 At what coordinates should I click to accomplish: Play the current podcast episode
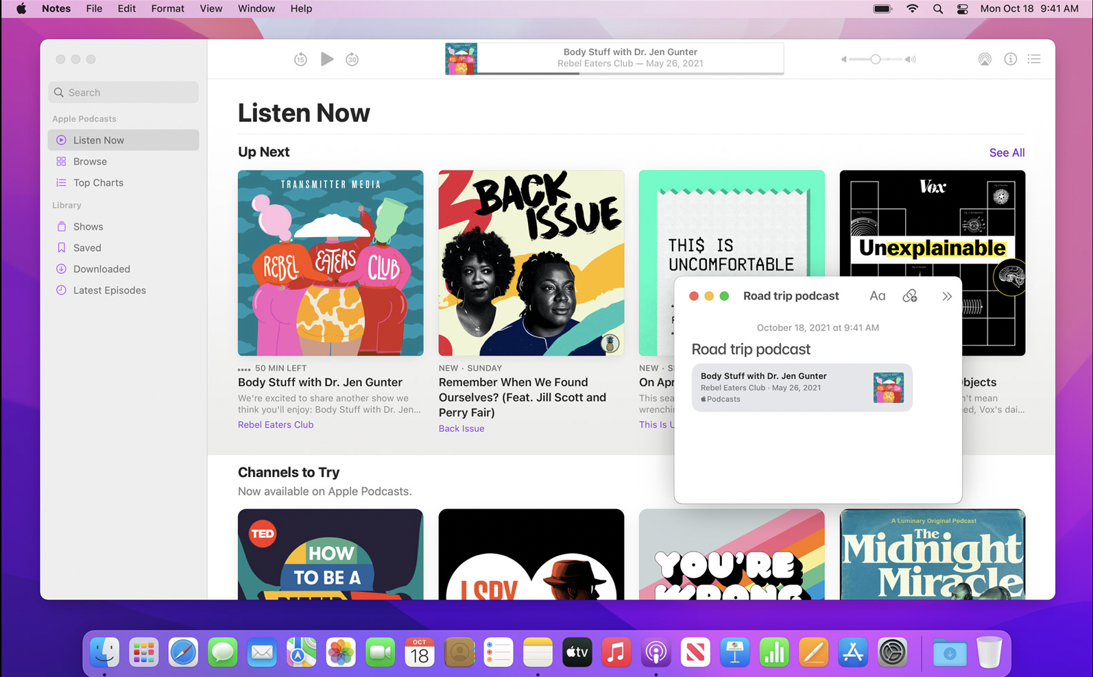[327, 59]
